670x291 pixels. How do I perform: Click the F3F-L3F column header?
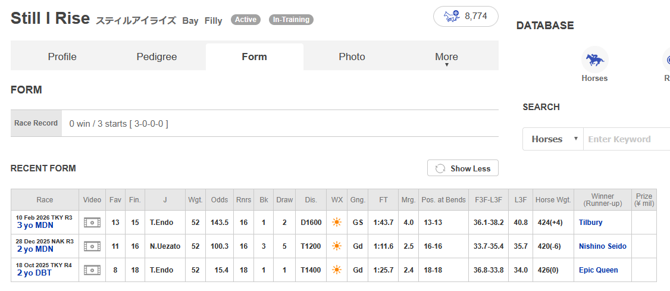pos(489,199)
